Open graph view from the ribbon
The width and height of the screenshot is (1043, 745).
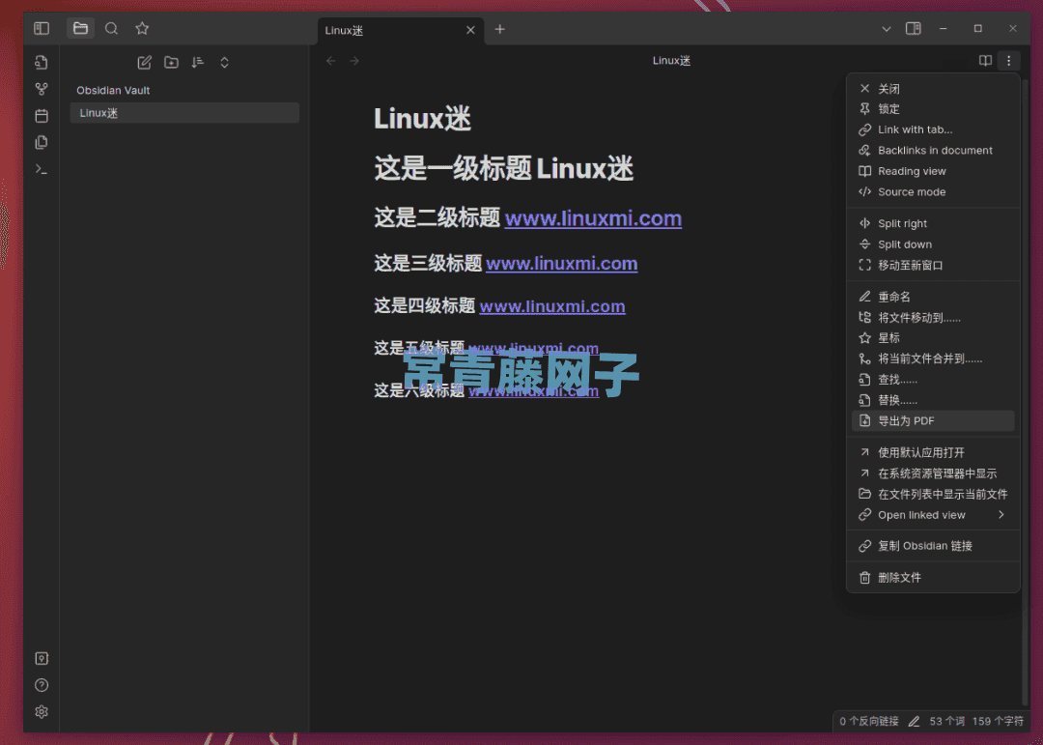click(42, 89)
